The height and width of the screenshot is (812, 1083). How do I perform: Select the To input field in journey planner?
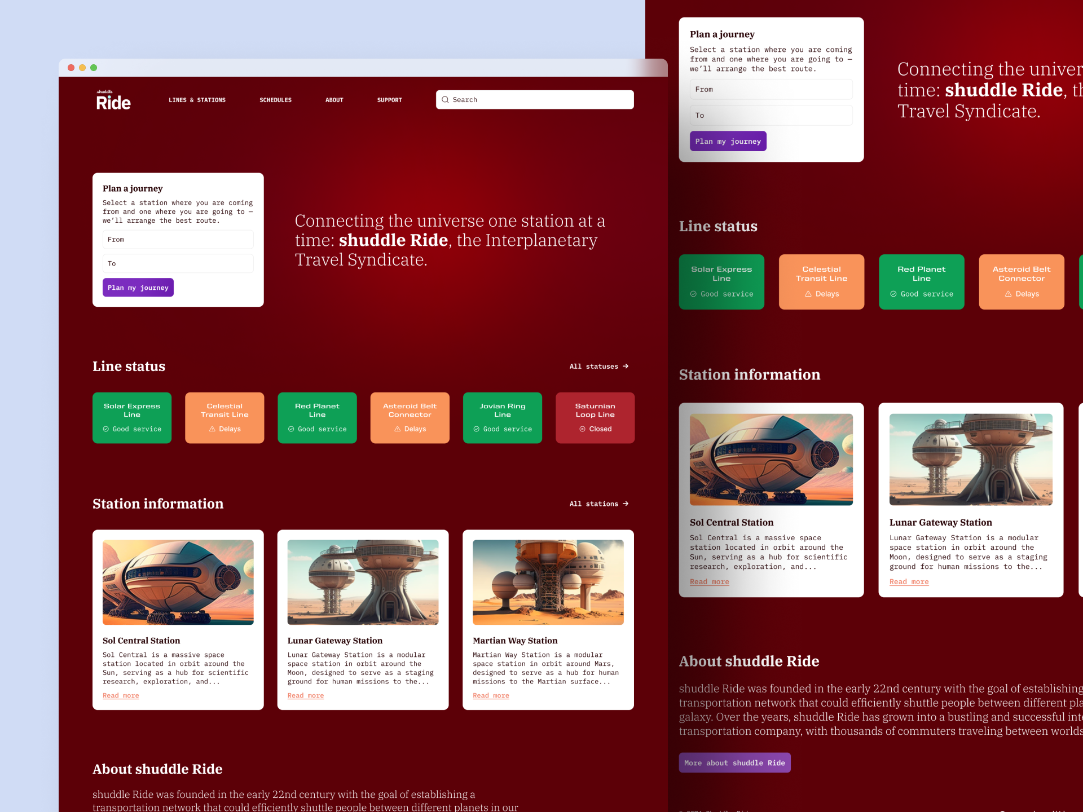177,263
